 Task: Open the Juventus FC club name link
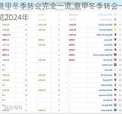click(x=107, y=75)
